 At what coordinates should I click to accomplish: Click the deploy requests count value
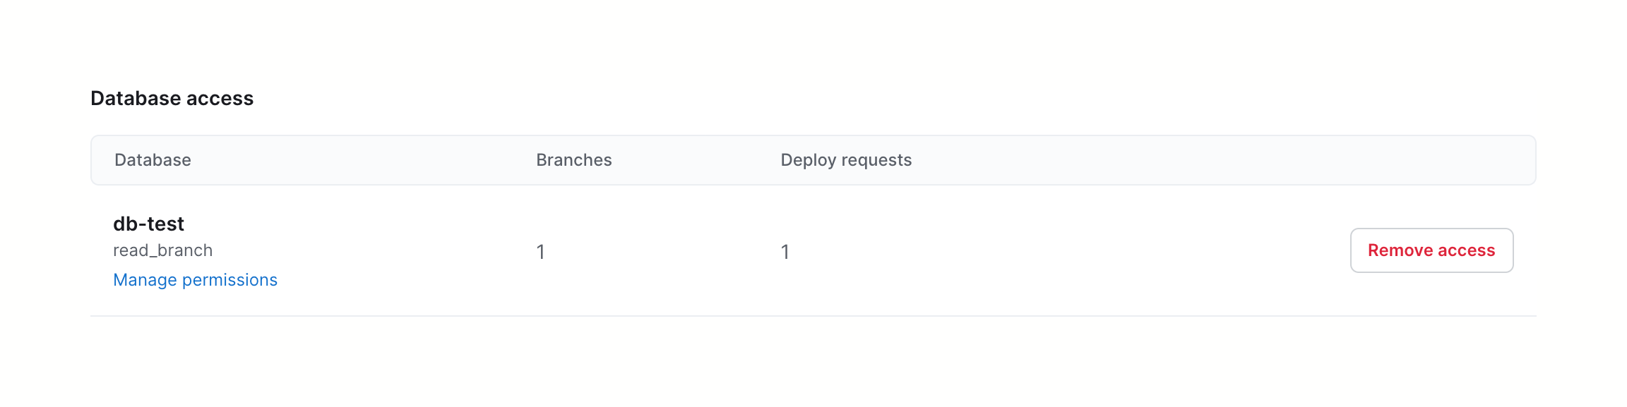click(x=785, y=252)
